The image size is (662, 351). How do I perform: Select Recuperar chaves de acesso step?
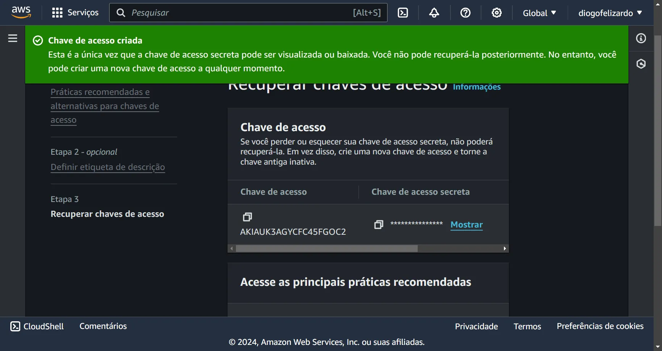[x=107, y=214]
